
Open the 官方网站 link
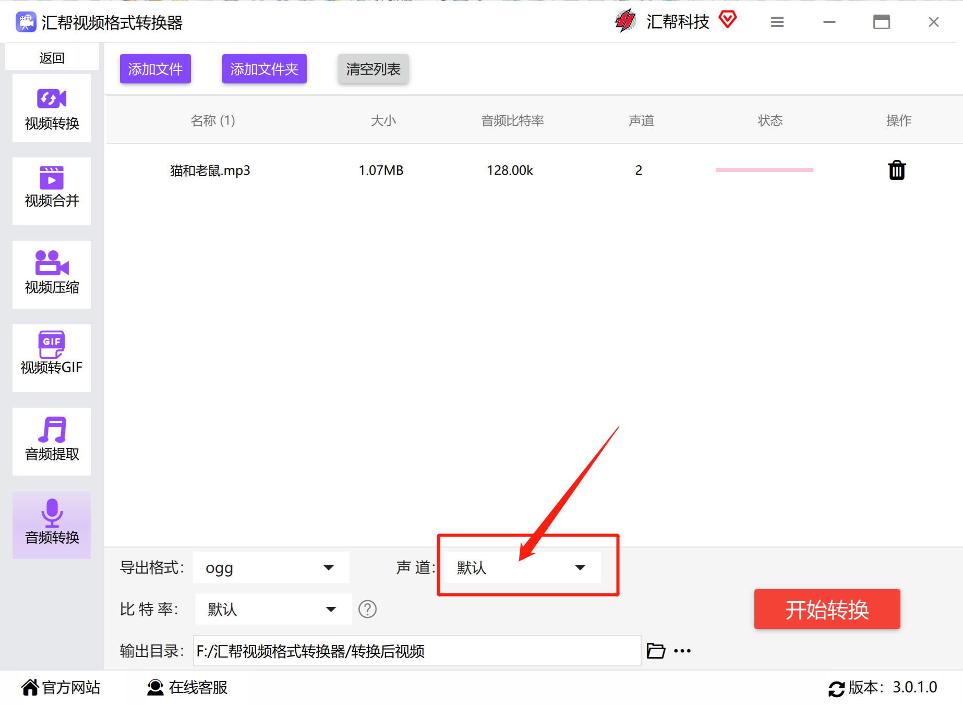click(x=71, y=687)
